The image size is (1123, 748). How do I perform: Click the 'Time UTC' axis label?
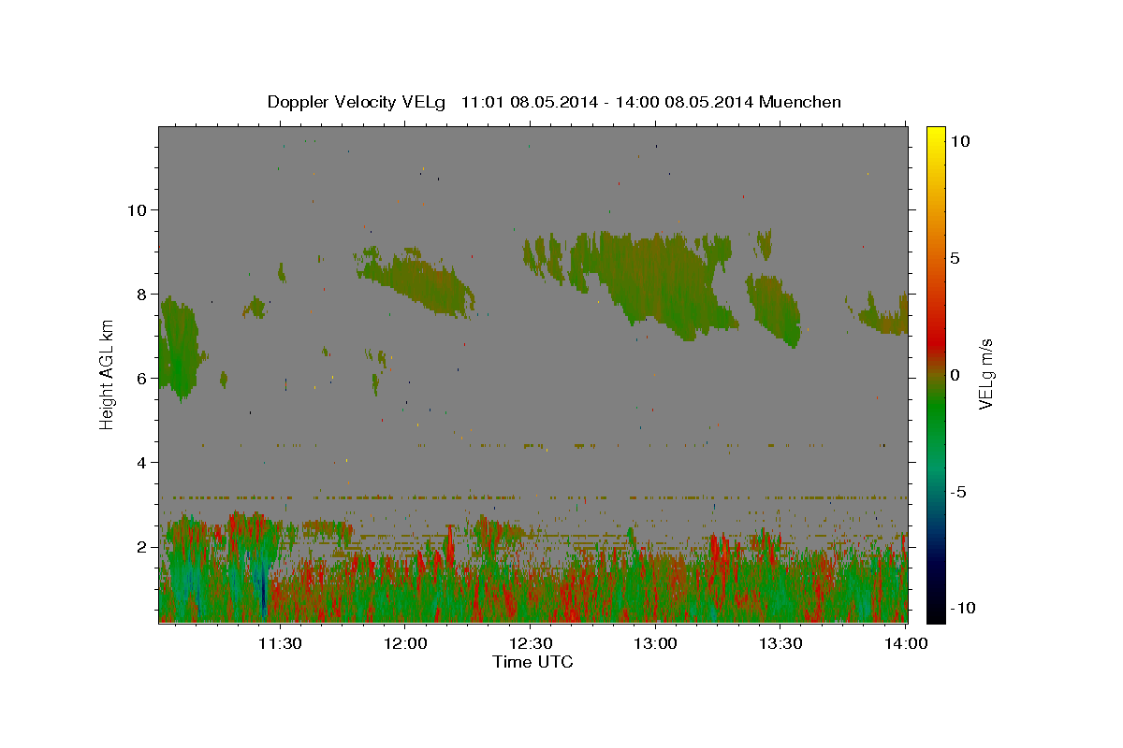point(532,662)
